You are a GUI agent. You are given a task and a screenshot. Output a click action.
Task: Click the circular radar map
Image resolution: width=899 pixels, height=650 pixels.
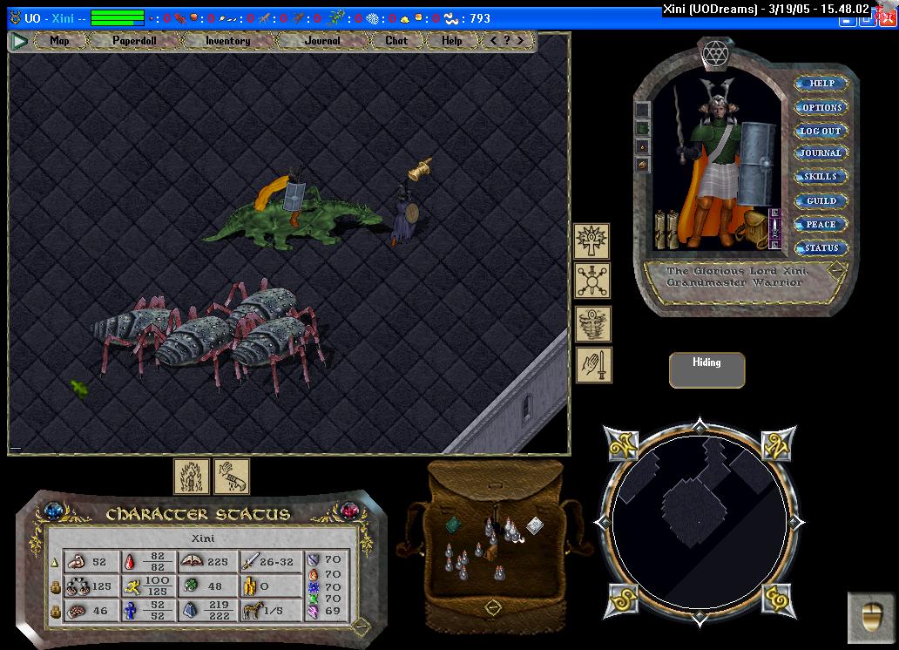pos(699,522)
